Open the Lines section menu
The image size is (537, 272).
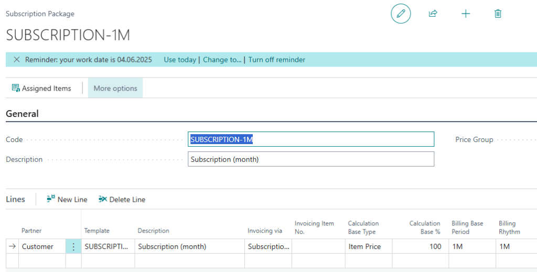point(15,199)
